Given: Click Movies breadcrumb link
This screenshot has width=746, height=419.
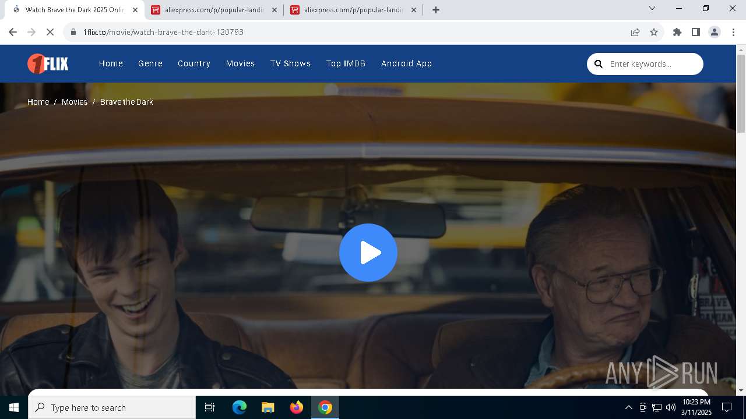Looking at the screenshot, I should (75, 102).
